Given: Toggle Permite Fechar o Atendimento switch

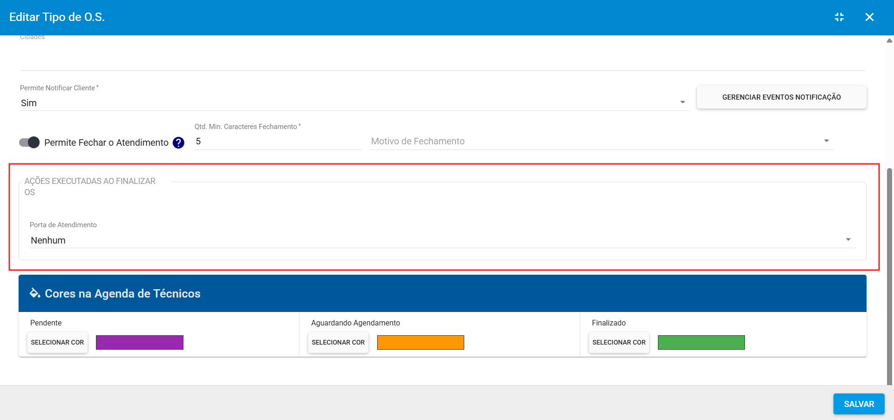Looking at the screenshot, I should point(29,142).
